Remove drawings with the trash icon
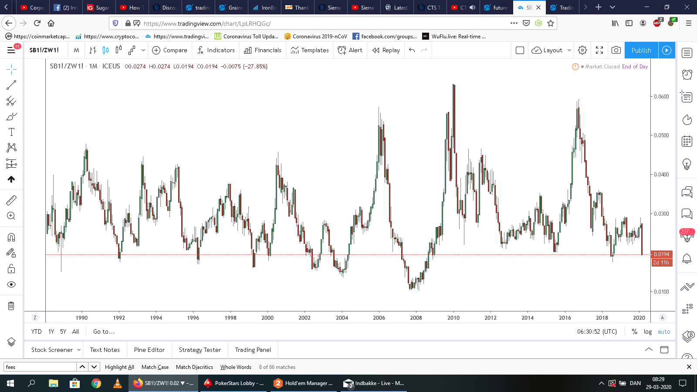The width and height of the screenshot is (697, 392). (11, 306)
